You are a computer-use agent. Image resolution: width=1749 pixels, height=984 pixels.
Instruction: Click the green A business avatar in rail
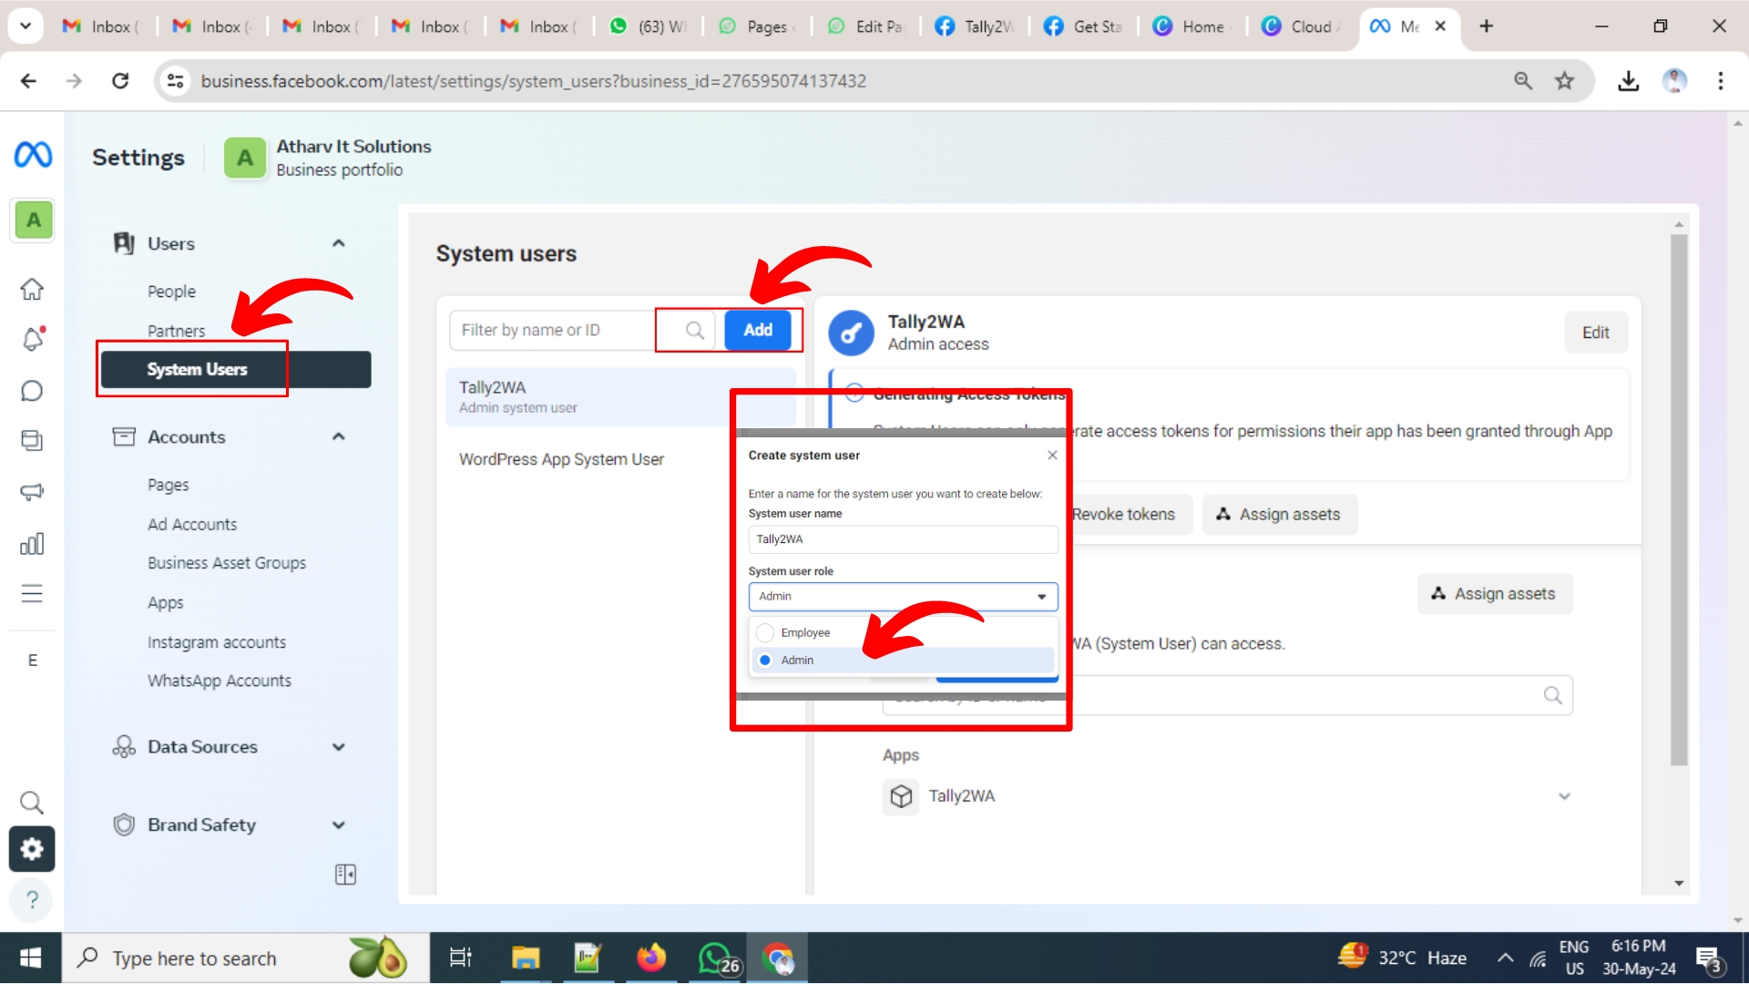[x=33, y=220]
